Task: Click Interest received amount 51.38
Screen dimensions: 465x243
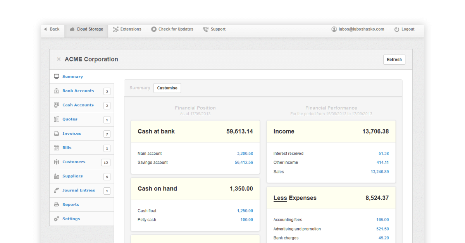Action: pos(384,154)
